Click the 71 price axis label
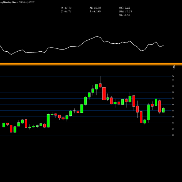 click(173, 76)
